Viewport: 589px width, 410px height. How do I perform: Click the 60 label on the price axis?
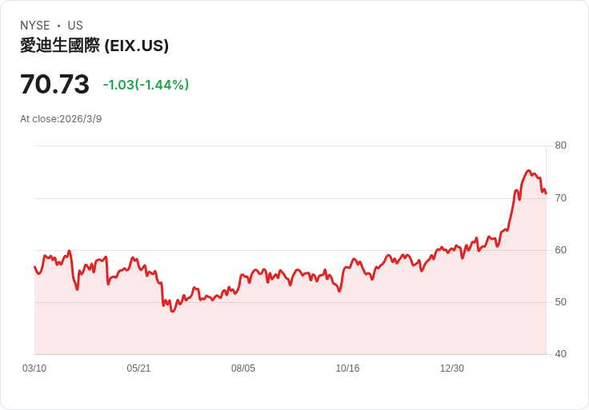coord(561,250)
